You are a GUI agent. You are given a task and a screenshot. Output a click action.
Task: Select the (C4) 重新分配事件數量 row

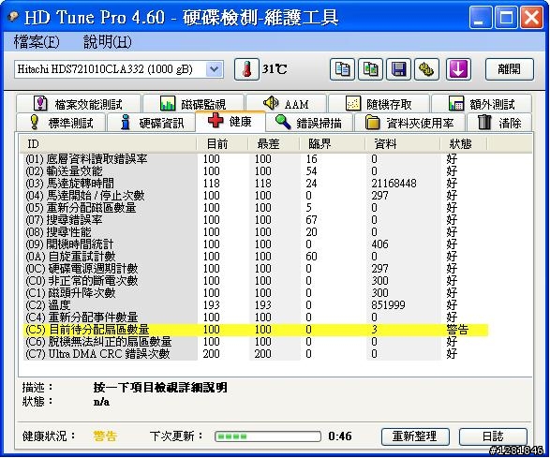(x=256, y=317)
